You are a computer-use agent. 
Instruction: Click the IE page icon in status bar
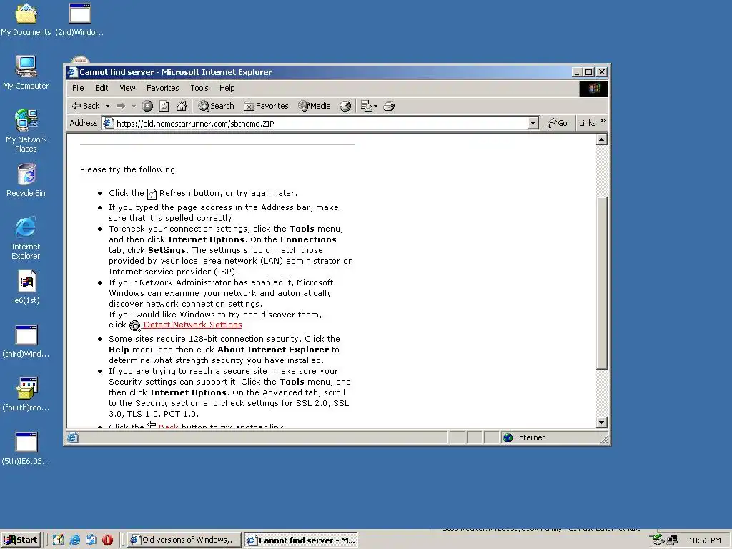tap(73, 437)
